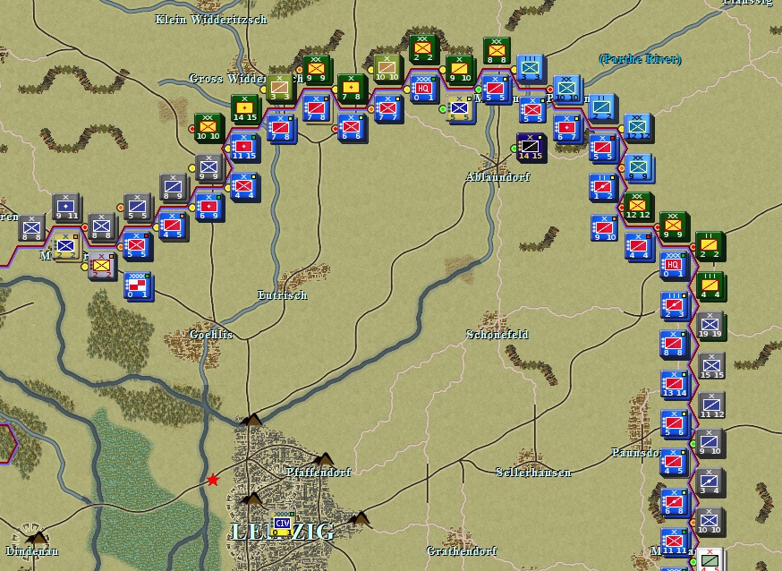Image resolution: width=782 pixels, height=571 pixels.
Task: Select the blue artillery regiment counter marked 2 3
Action: coord(675,306)
